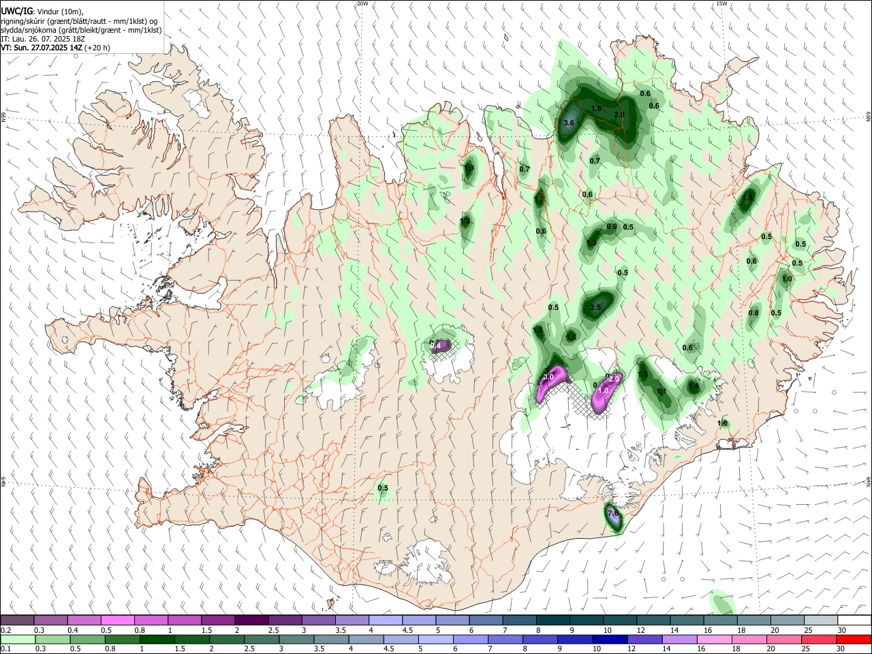Click the 7.6 rainfall label on southeast coast

tap(612, 513)
